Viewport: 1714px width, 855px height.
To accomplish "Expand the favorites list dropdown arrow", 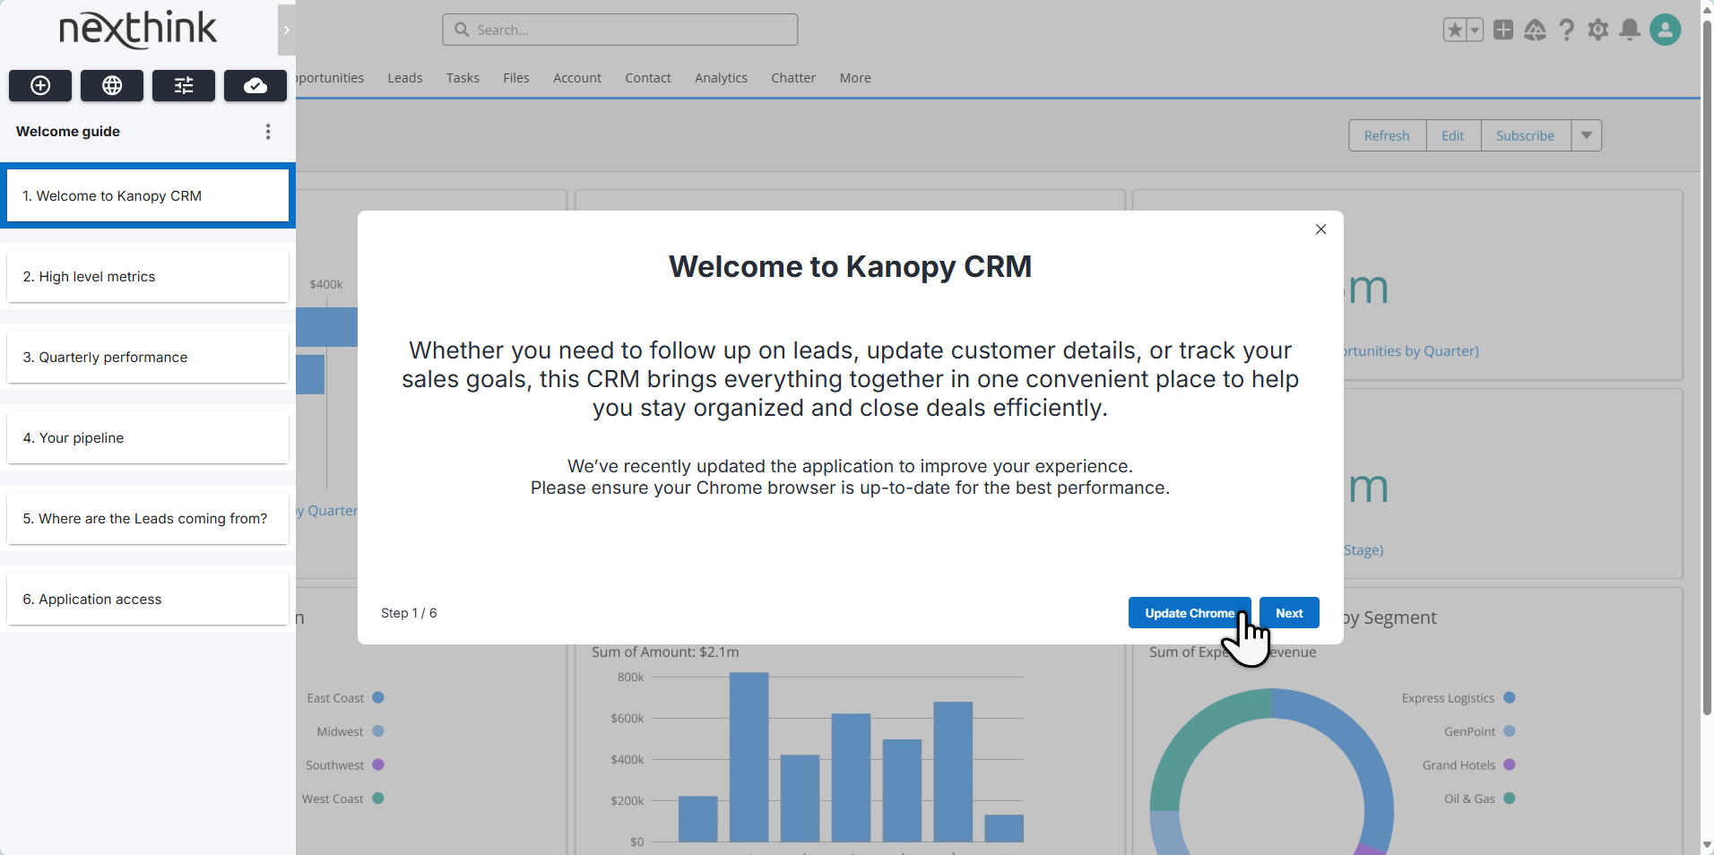I will coord(1475,30).
